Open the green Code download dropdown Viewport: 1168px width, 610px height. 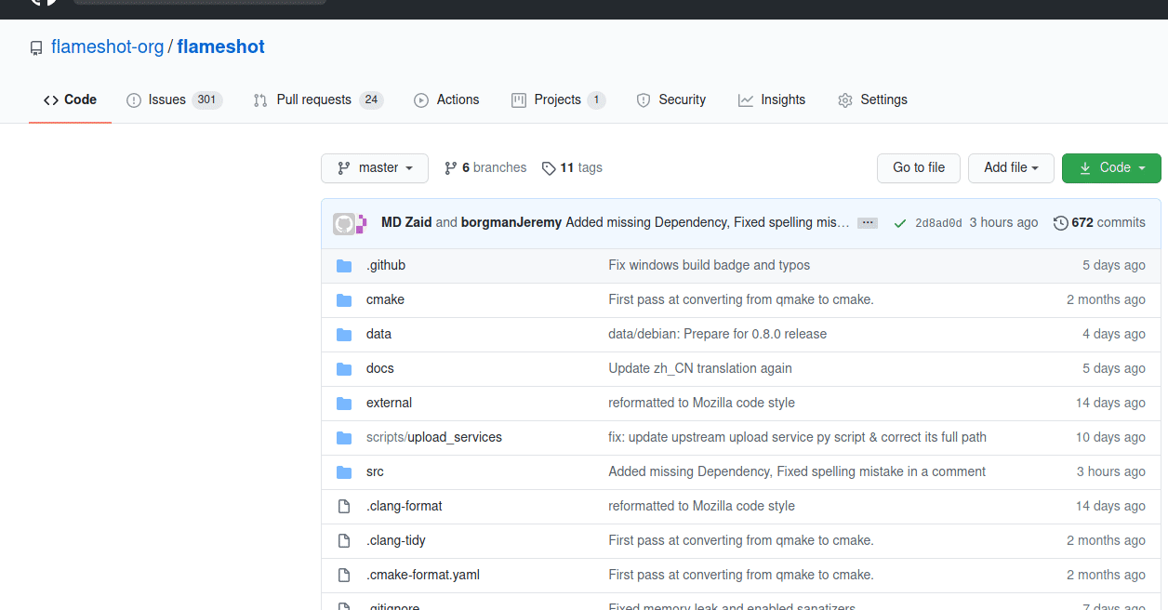click(1111, 168)
